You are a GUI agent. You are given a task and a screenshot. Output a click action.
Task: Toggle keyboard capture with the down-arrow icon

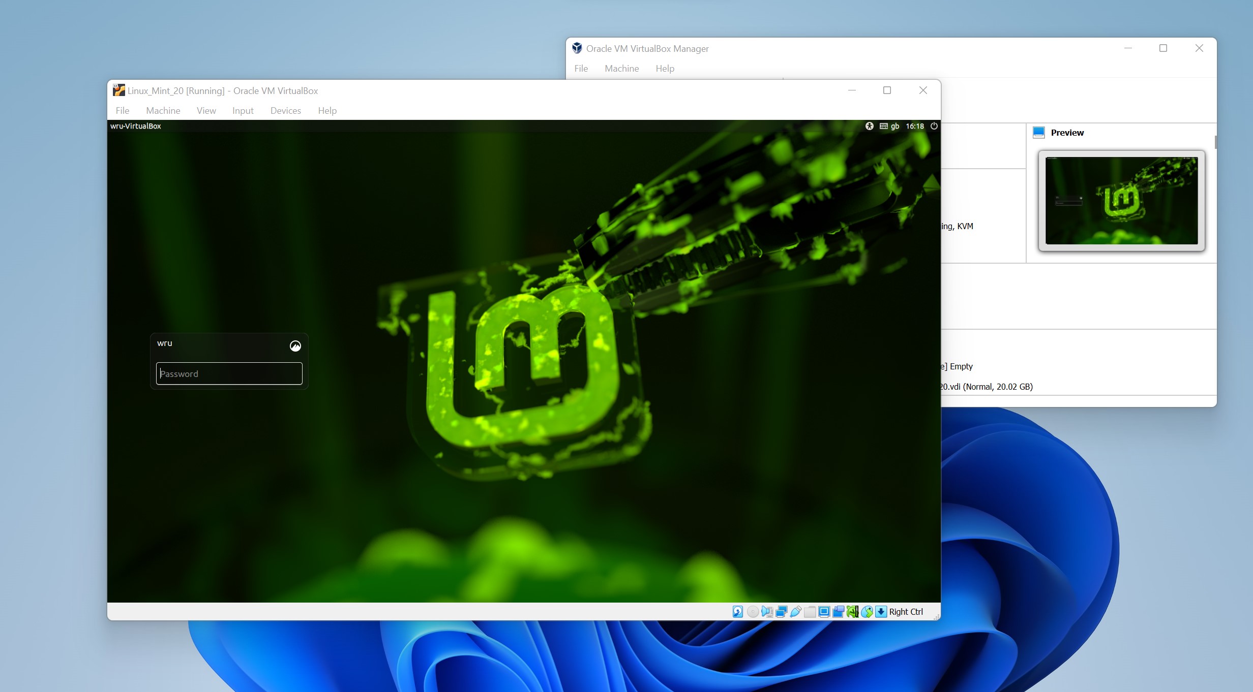point(881,612)
